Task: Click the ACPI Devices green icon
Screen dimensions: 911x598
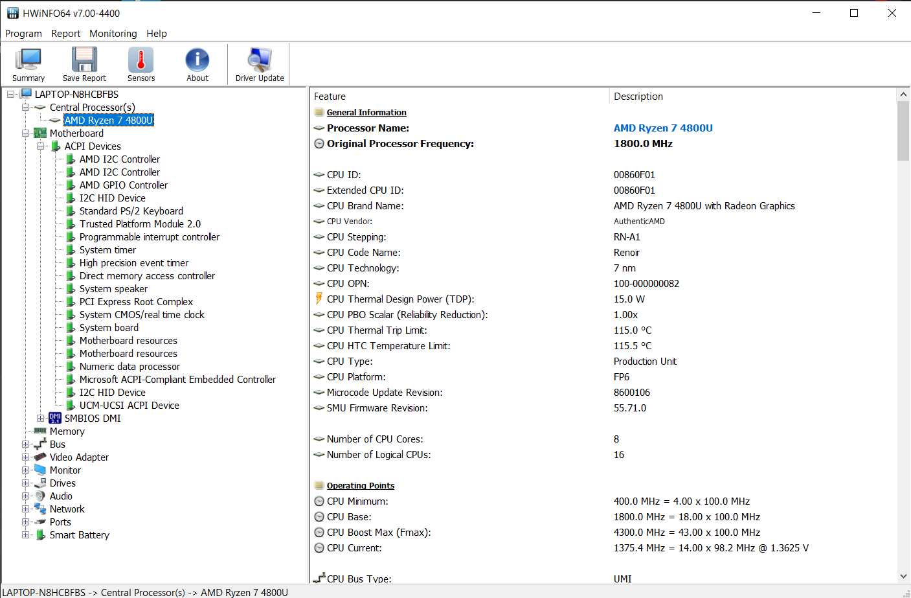Action: coord(56,146)
